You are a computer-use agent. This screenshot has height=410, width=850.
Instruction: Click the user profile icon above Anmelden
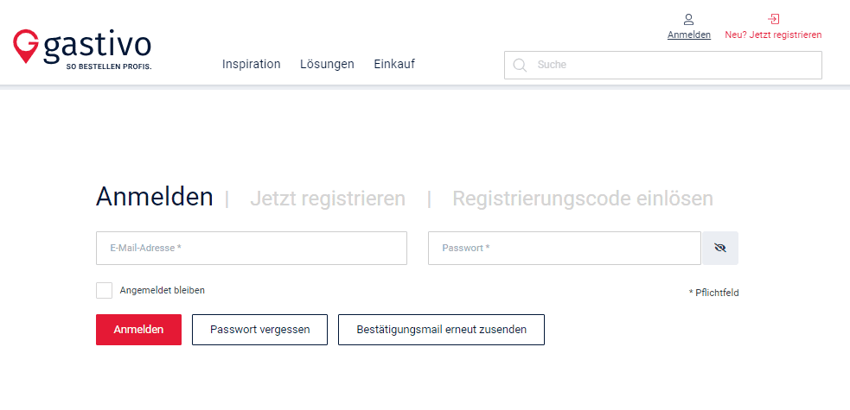pyautogui.click(x=688, y=20)
